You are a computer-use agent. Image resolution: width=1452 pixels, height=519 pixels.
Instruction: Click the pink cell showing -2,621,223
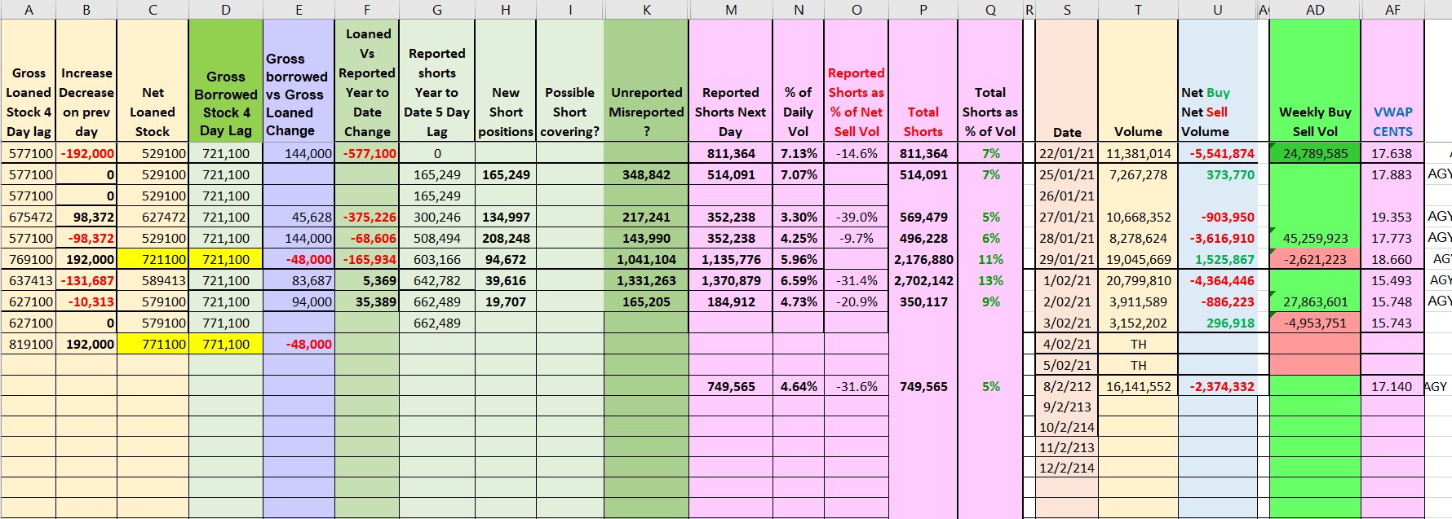click(x=1315, y=259)
